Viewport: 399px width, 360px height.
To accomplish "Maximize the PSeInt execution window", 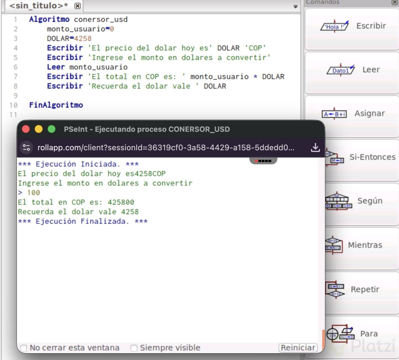I will 52,129.
